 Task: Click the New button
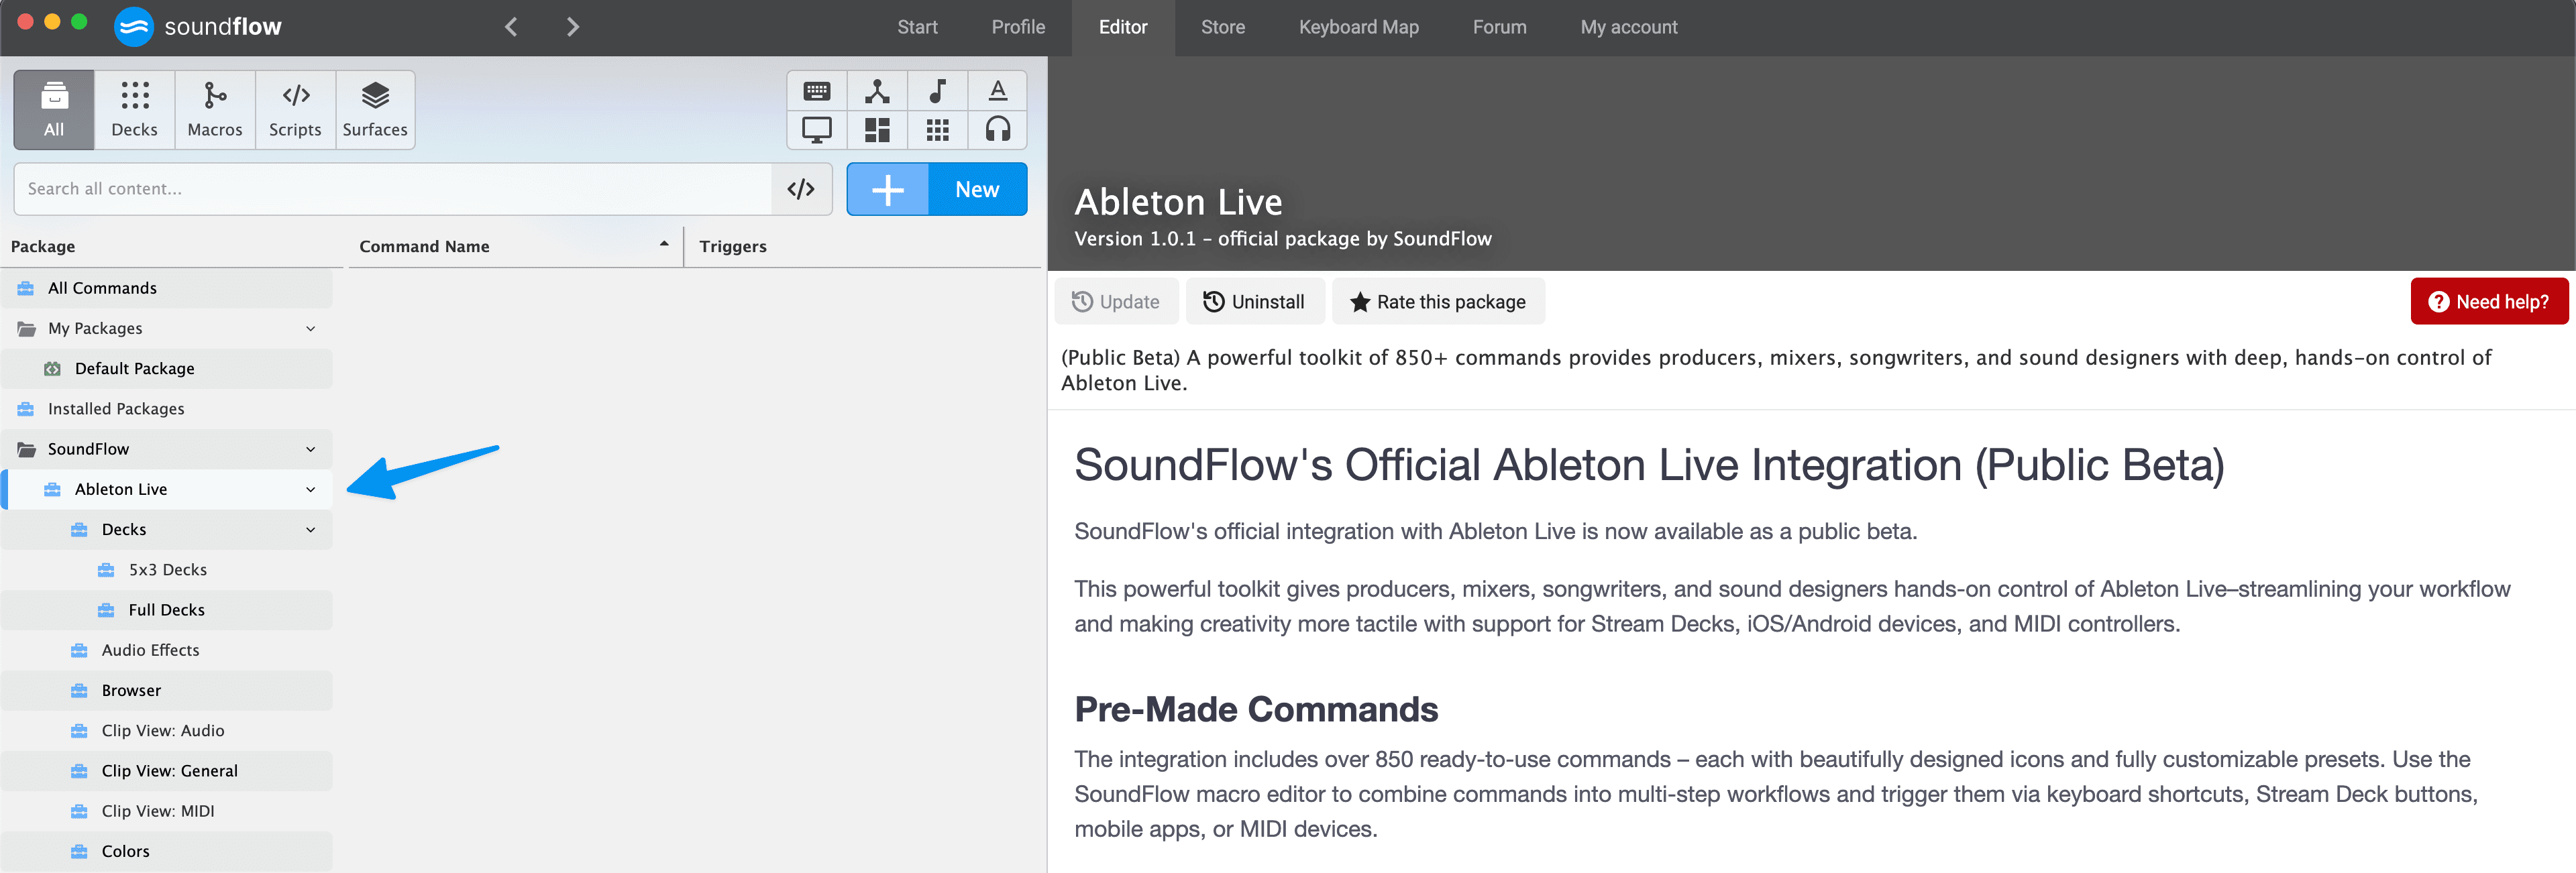point(977,189)
